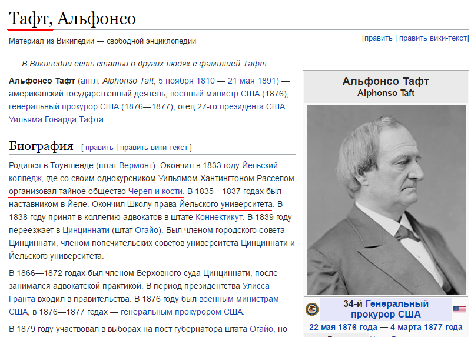This screenshot has height=337, width=471.
Task: Open 'генеральный прокурор США' link in intro
Action: [64, 106]
